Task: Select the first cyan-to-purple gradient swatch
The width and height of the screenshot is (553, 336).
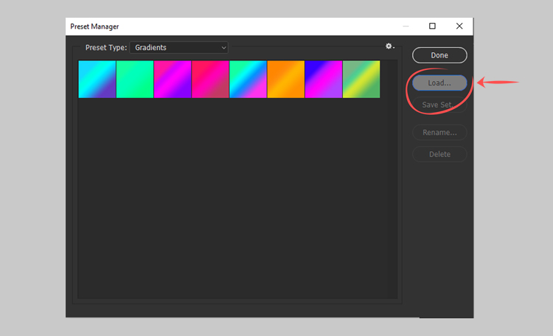Action: point(97,79)
